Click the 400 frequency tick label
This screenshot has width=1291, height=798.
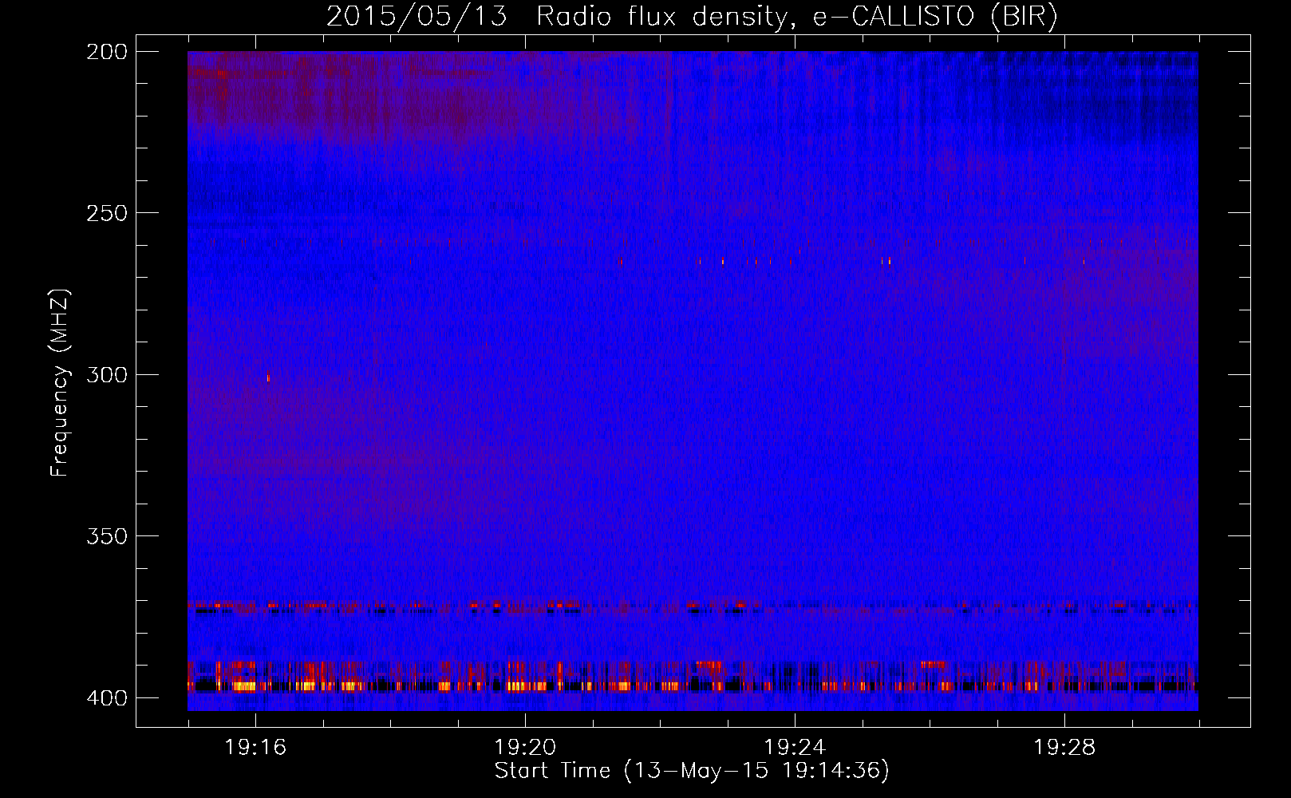pyautogui.click(x=107, y=698)
